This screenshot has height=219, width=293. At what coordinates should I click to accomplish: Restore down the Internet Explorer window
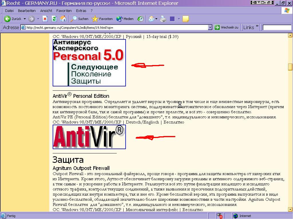click(283, 3)
